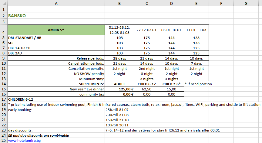
Task: Select the 11.01-11.03 period cell
Action: 196,30
